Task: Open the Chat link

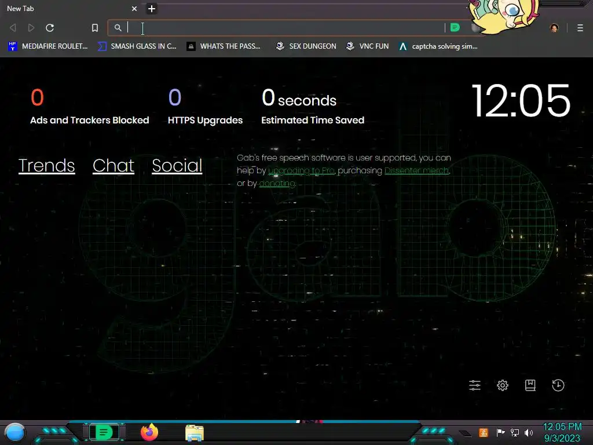Action: coord(114,166)
